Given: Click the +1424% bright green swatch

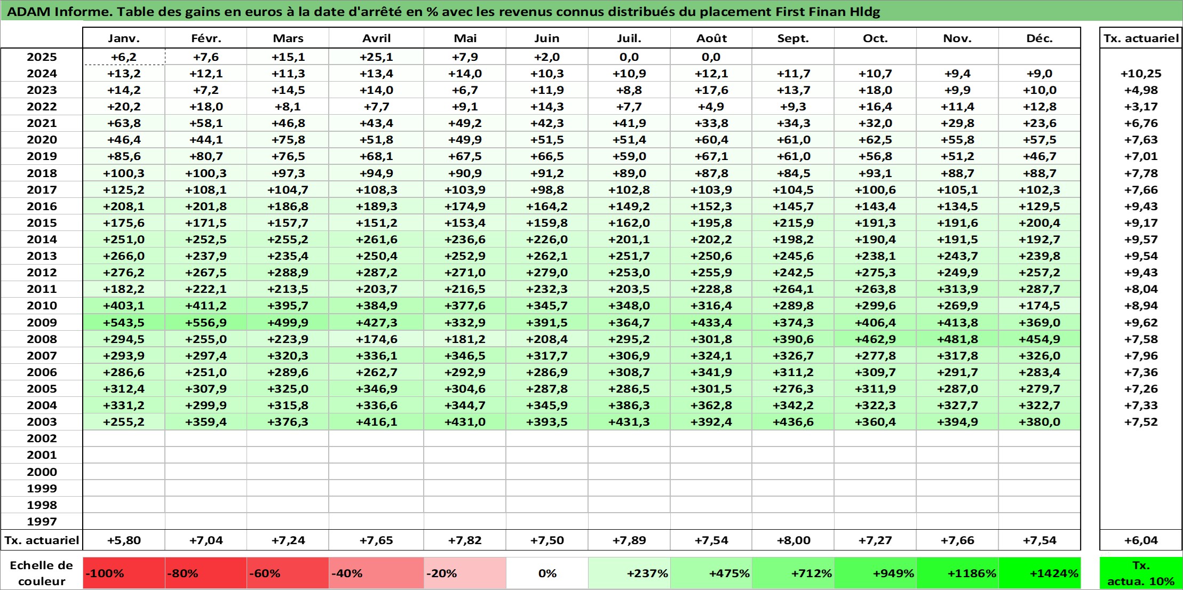Looking at the screenshot, I should (1039, 573).
